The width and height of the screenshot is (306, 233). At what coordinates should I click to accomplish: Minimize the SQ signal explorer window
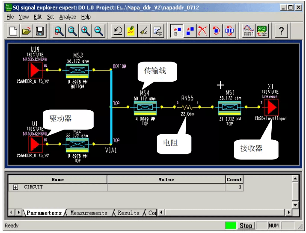tap(283, 8)
